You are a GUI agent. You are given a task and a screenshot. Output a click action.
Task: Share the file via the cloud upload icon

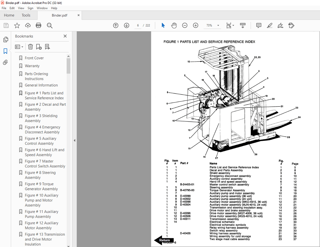(28, 25)
